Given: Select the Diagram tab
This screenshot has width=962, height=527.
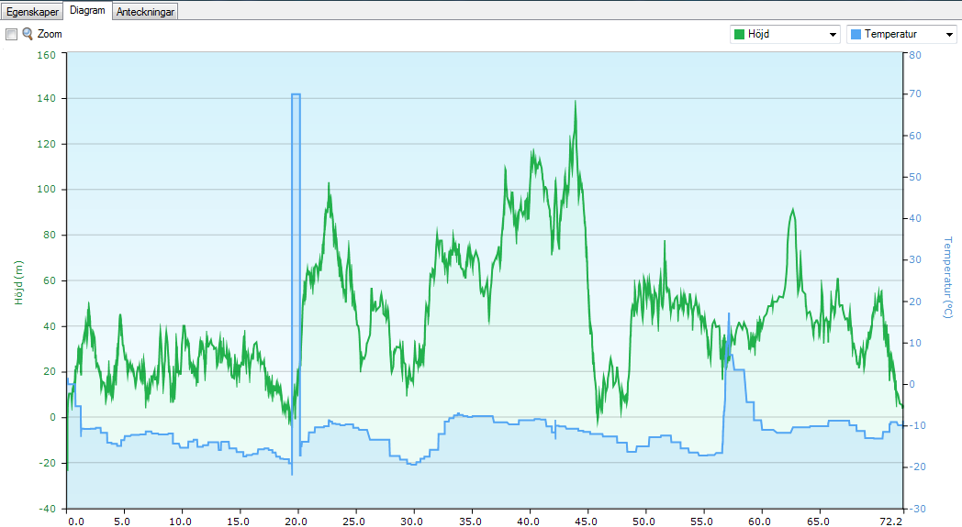Looking at the screenshot, I should tap(87, 11).
